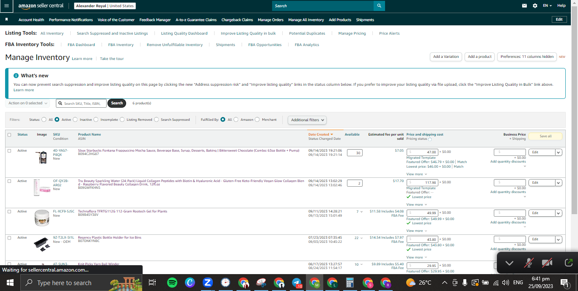This screenshot has height=291, width=578.
Task: Click the magnifier button of top search
Action: tap(379, 6)
